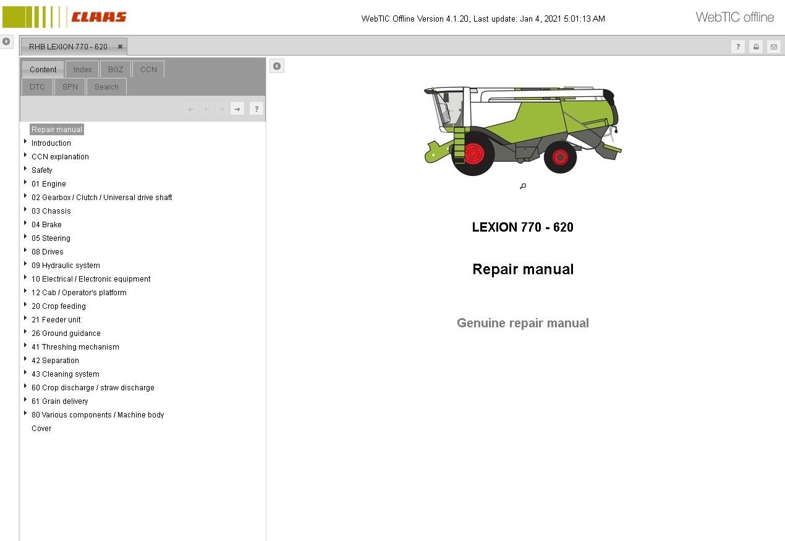Click the question mark icon below the tabs

tap(256, 108)
